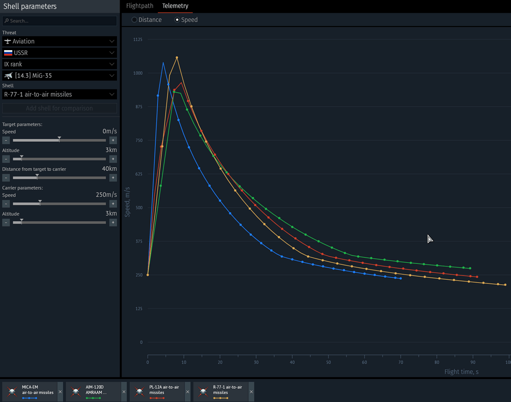Increase target speed with plus button

click(x=113, y=140)
